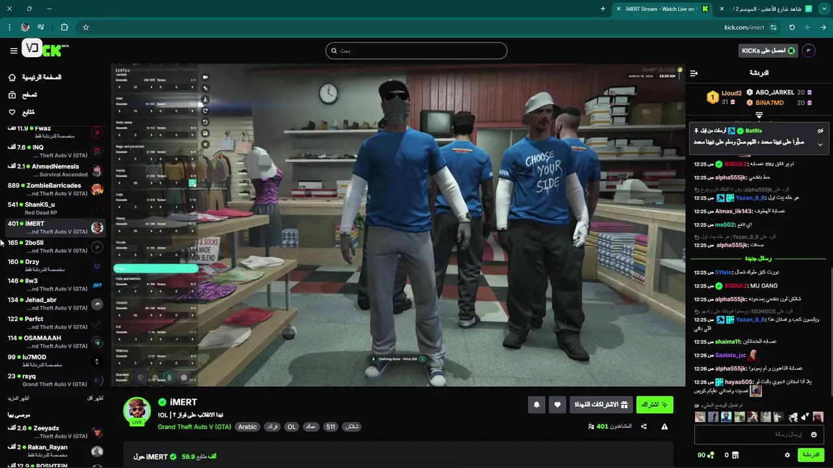Open chat settings gear icon
This screenshot has width=833, height=468.
pyautogui.click(x=787, y=455)
